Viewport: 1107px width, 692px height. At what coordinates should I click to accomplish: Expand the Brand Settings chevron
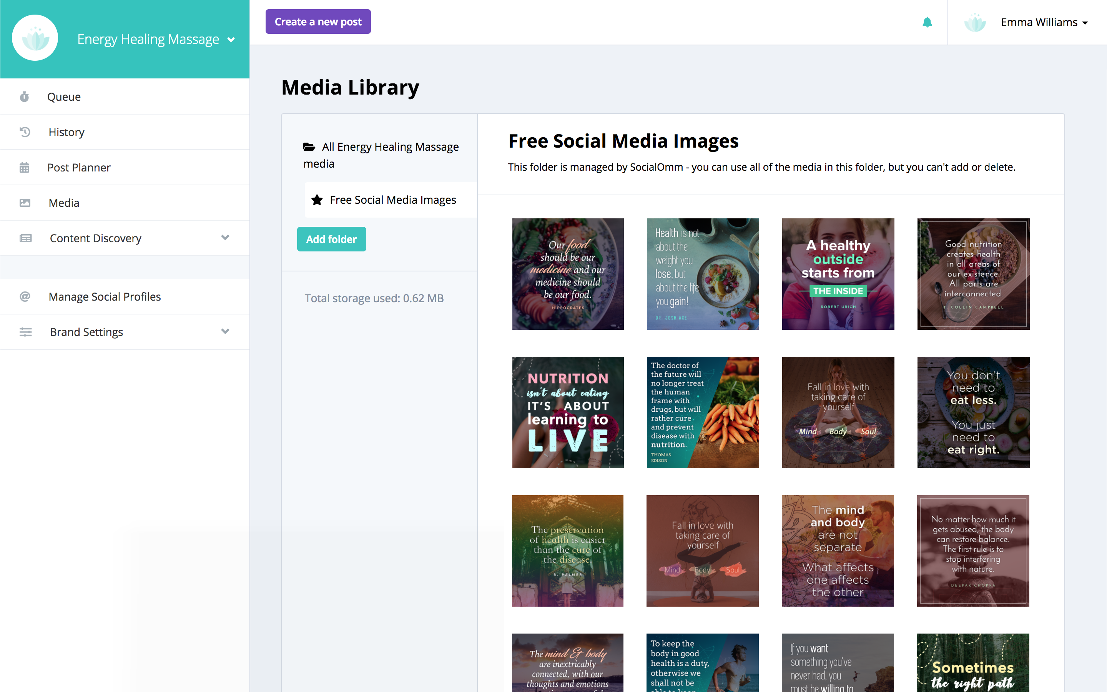point(225,331)
